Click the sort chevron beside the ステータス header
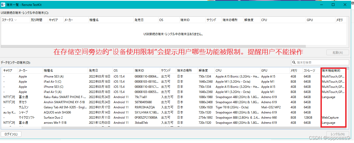354x143 pixels. point(15,20)
